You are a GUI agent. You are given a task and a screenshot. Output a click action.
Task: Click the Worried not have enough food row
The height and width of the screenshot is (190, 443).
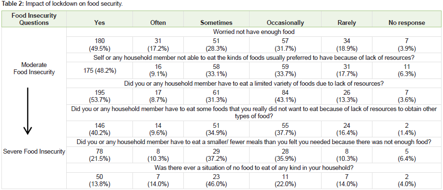253,31
